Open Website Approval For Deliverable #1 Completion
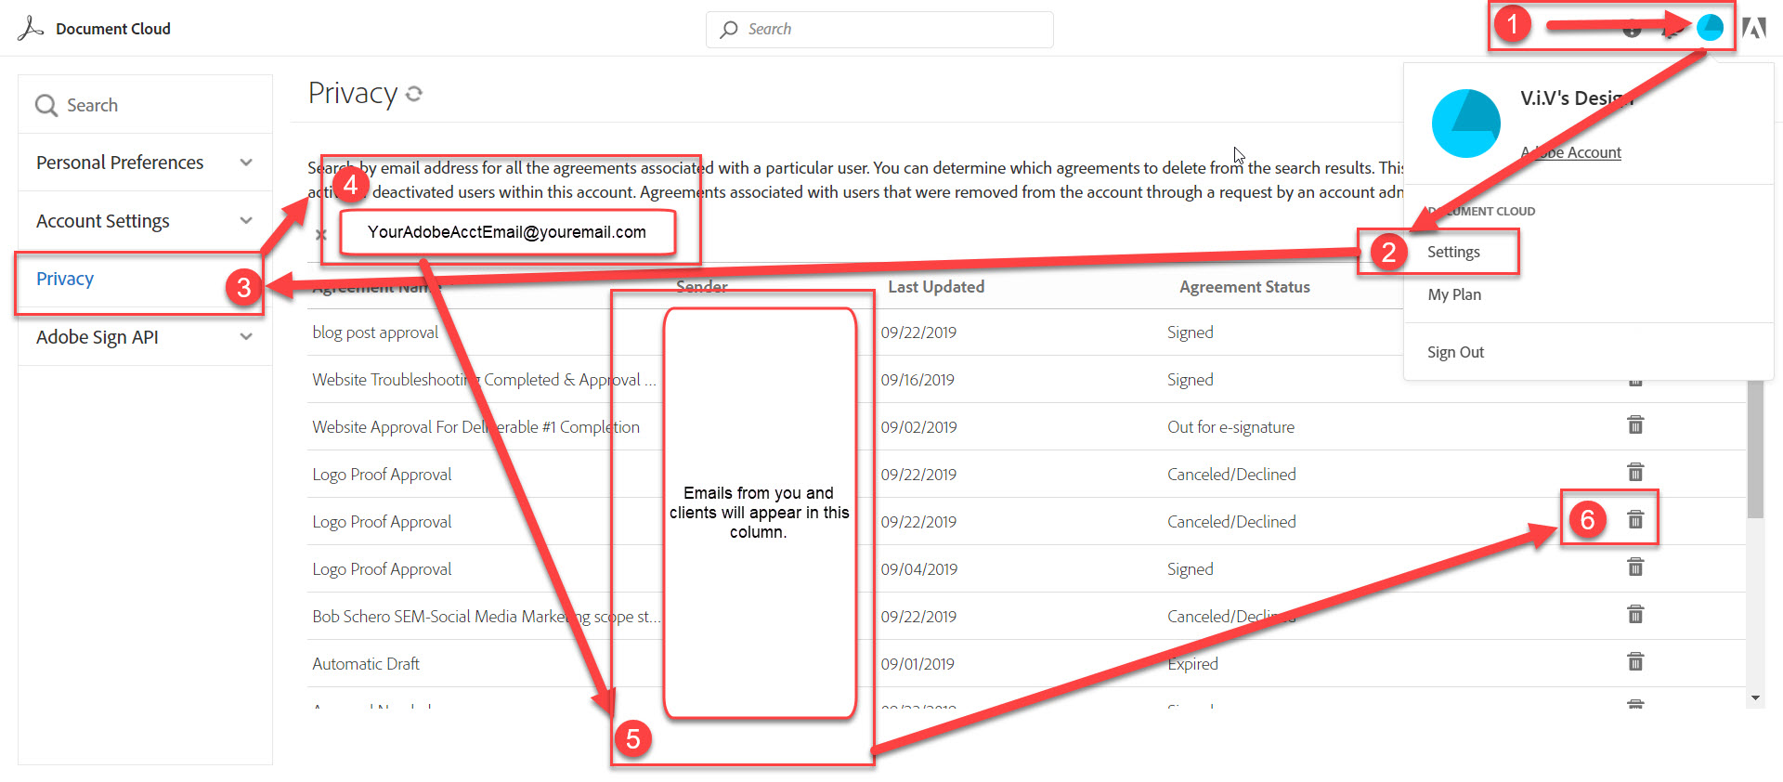 [x=475, y=427]
